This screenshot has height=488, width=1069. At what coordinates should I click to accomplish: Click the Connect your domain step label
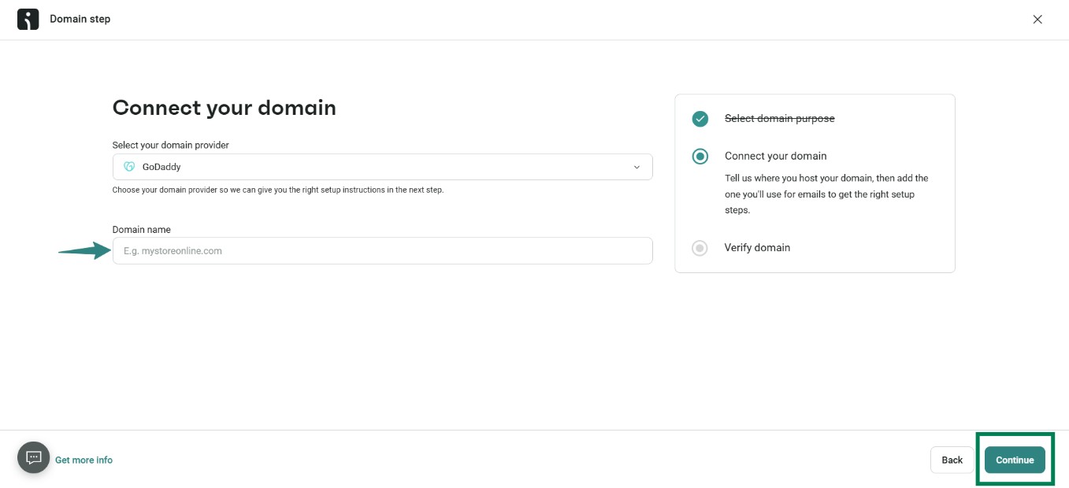pos(775,156)
